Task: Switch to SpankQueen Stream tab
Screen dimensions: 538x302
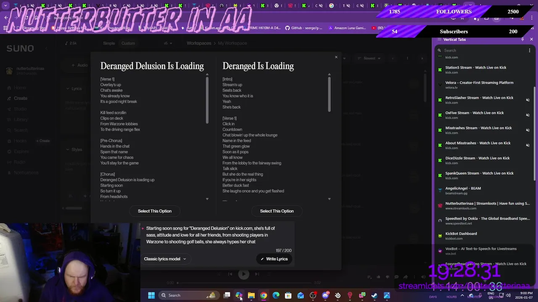Action: point(483,175)
